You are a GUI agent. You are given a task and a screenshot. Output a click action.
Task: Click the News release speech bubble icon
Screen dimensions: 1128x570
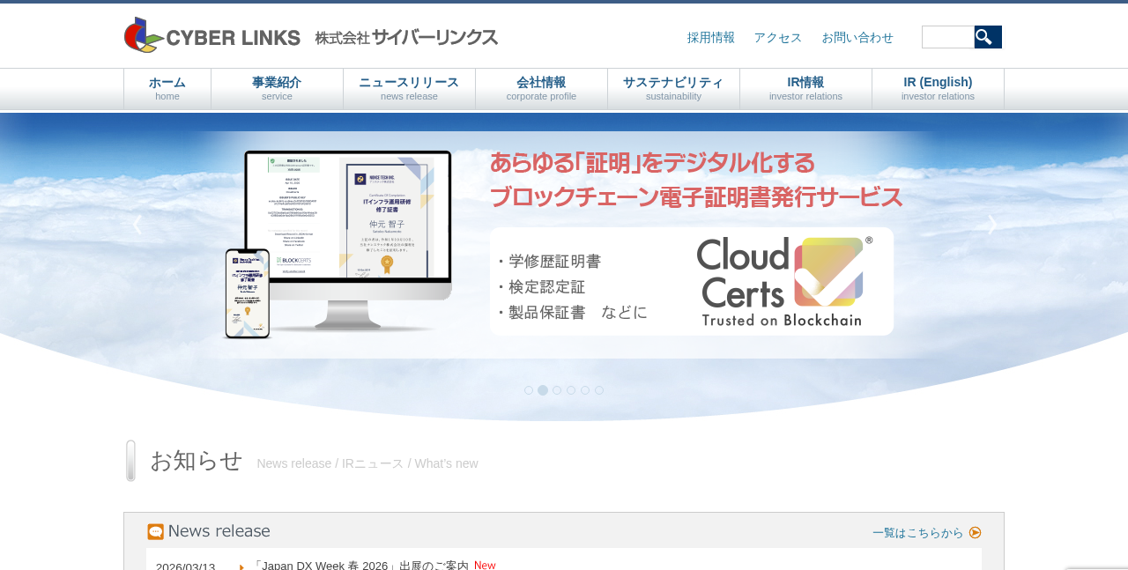[156, 532]
